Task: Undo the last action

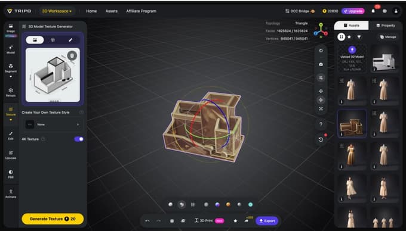Action: pyautogui.click(x=147, y=221)
